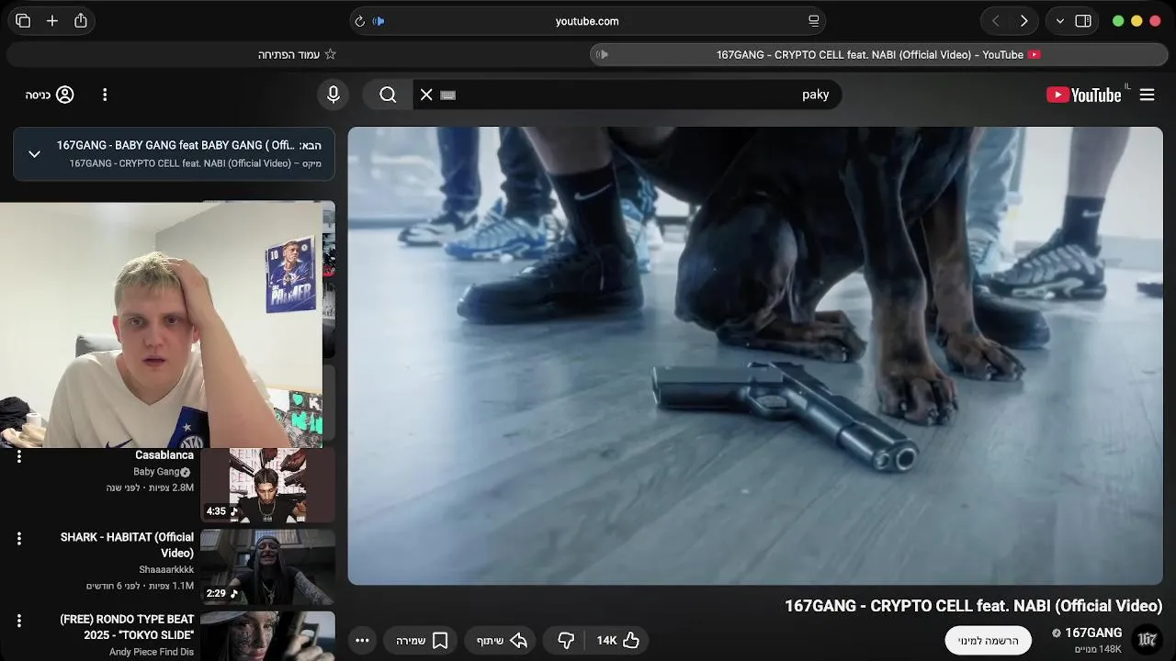The image size is (1176, 661).
Task: Open the reader/page menu icon in address bar
Action: tap(813, 21)
